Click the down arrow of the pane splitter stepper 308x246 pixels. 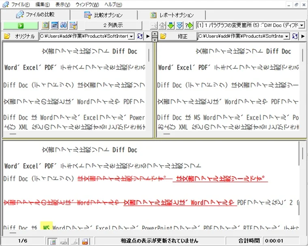coord(155,39)
